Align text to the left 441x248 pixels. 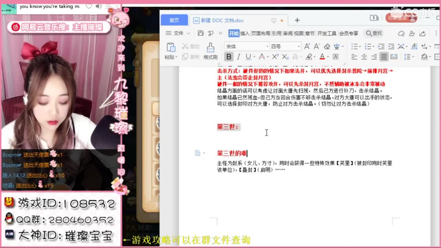point(354,57)
